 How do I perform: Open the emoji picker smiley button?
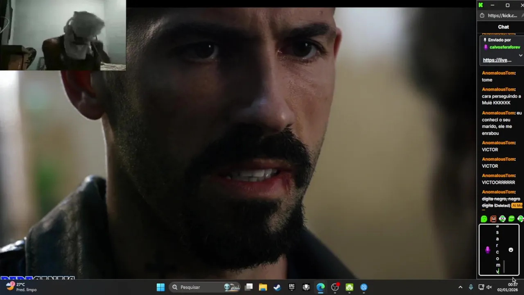(x=510, y=250)
